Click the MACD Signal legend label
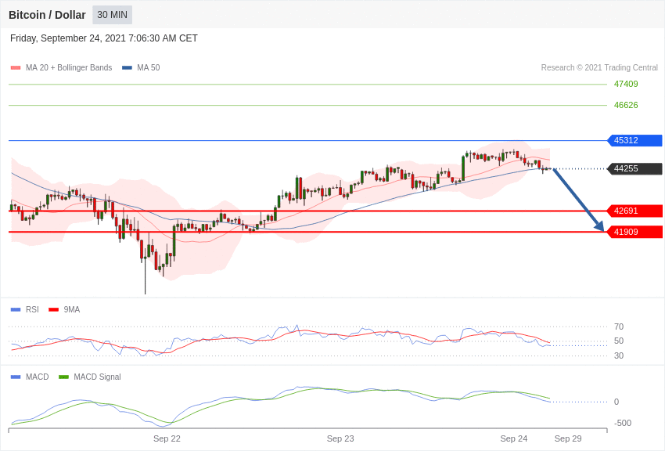The height and width of the screenshot is (451, 665). tap(97, 377)
